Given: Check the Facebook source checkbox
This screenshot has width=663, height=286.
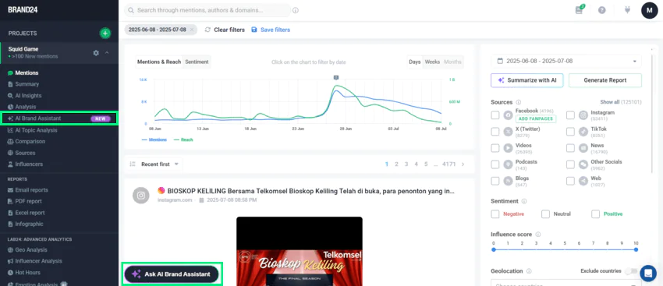Looking at the screenshot, I should coord(495,115).
